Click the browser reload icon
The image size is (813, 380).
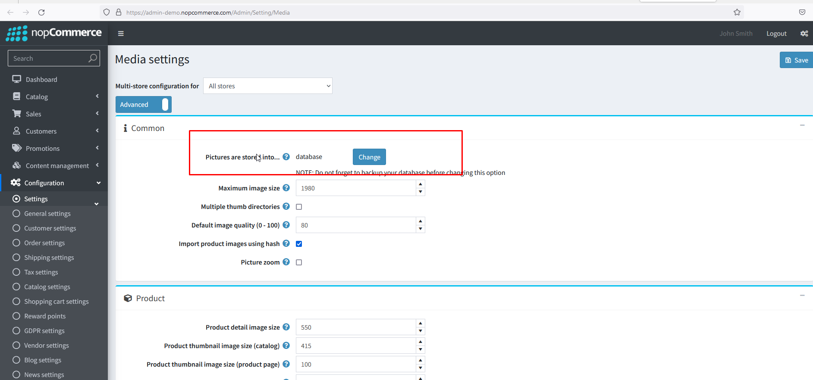(x=41, y=12)
